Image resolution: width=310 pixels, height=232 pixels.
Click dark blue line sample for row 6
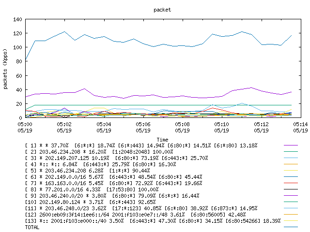pos(291,177)
